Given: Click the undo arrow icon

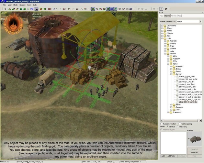Looking at the screenshot, I should [54, 9].
